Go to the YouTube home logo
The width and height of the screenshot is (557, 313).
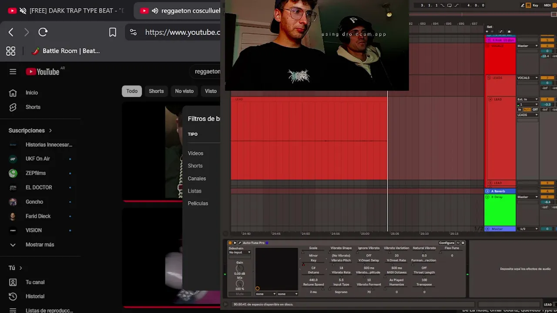(43, 72)
